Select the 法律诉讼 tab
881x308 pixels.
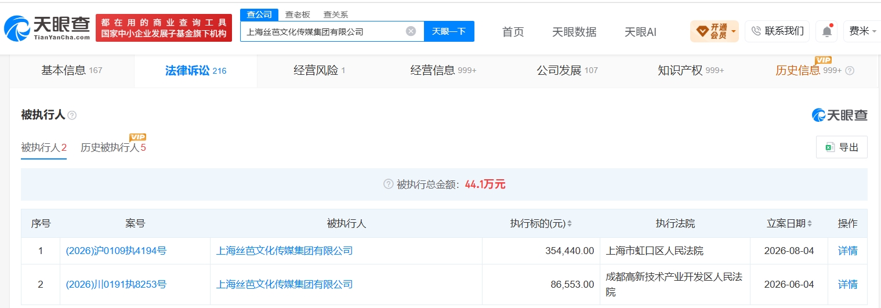tap(195, 71)
